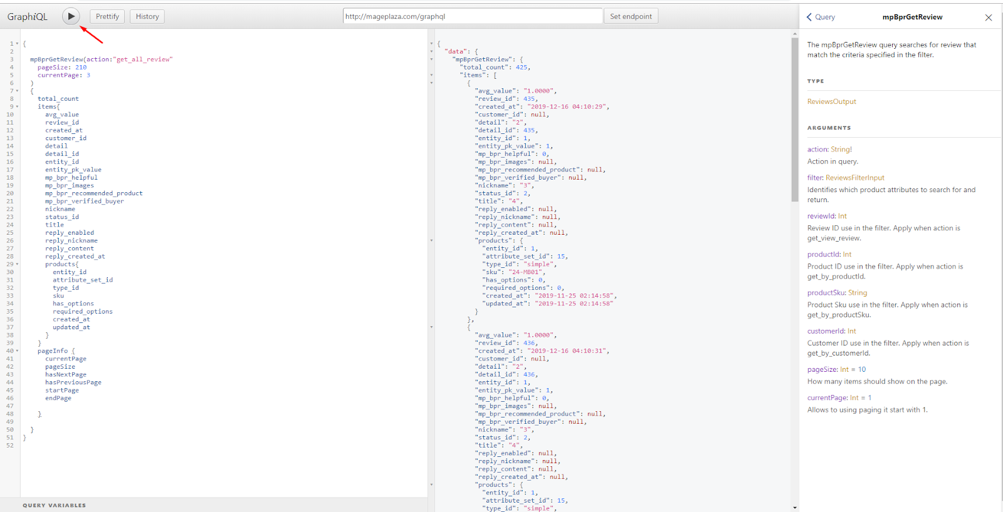The width and height of the screenshot is (1003, 512).
Task: Go back to Query docs
Action: [x=821, y=17]
